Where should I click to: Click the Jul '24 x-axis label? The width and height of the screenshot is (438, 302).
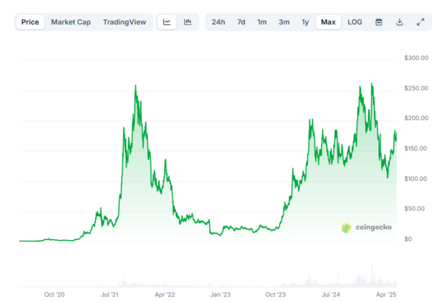pos(331,294)
